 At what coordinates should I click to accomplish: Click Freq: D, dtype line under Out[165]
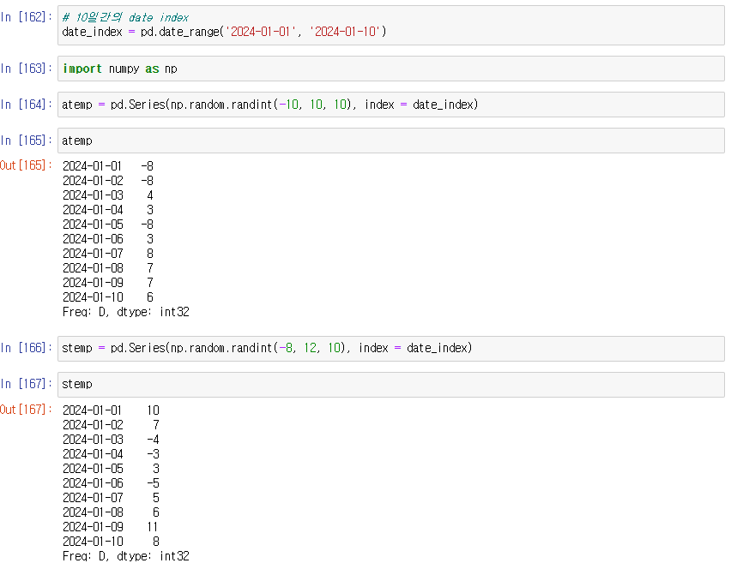[x=126, y=312]
